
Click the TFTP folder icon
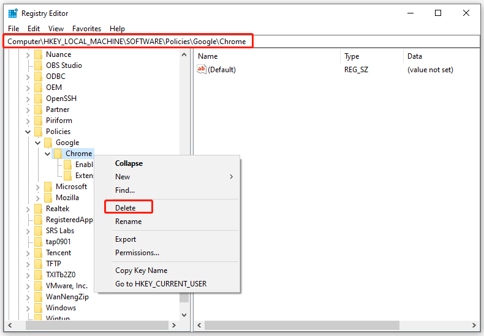(38, 264)
